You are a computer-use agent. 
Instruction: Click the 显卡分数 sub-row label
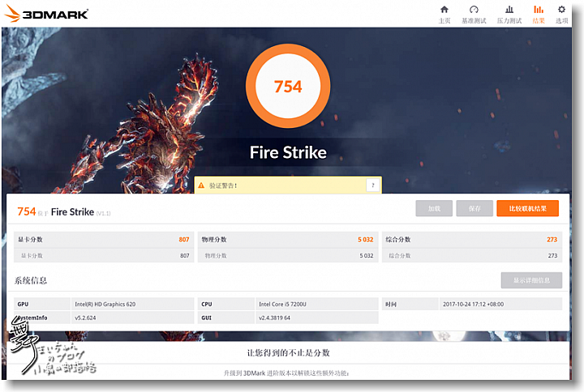(x=32, y=255)
